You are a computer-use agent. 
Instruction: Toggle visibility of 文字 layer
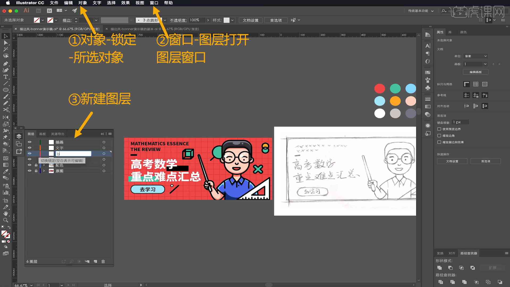pos(30,147)
